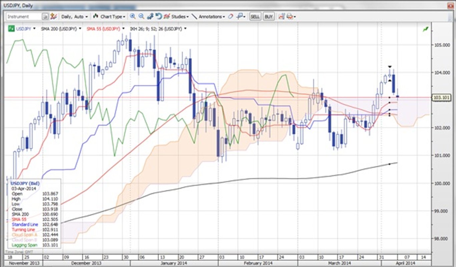
Task: Open the Studies menu
Action: click(177, 16)
